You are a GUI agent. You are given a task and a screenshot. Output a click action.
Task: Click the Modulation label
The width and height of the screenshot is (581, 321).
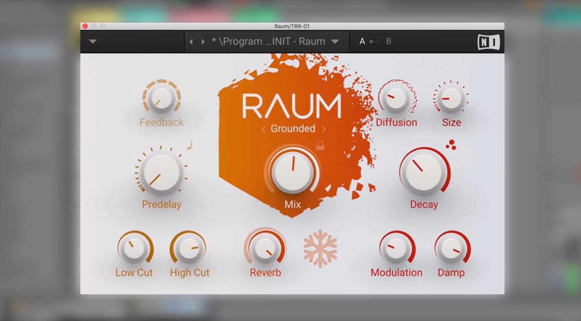397,272
